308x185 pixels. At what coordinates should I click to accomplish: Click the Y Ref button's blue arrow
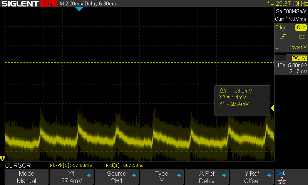269,175
